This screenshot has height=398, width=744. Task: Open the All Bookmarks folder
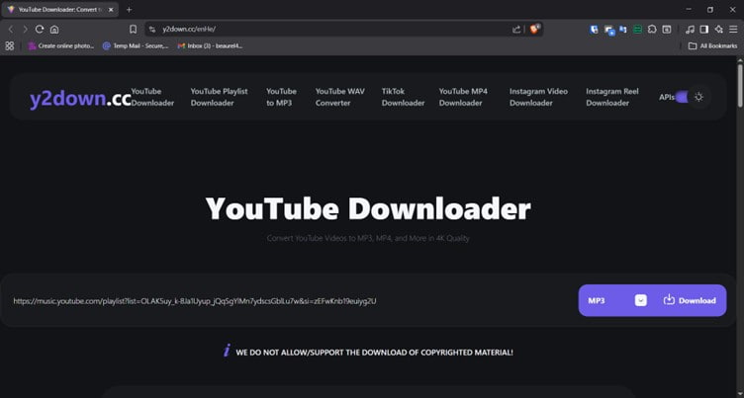click(x=712, y=46)
